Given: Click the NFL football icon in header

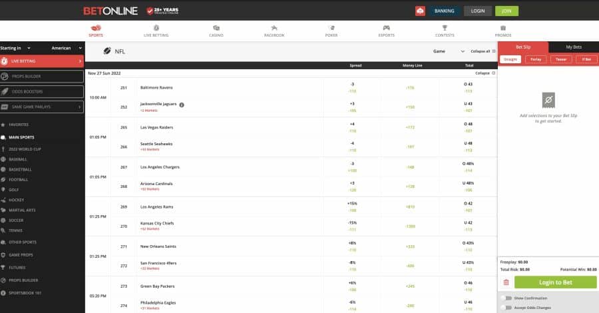Looking at the screenshot, I should pyautogui.click(x=107, y=51).
